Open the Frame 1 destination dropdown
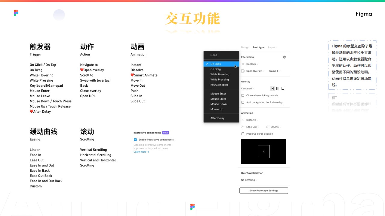This screenshot has width=385, height=216. click(274, 71)
